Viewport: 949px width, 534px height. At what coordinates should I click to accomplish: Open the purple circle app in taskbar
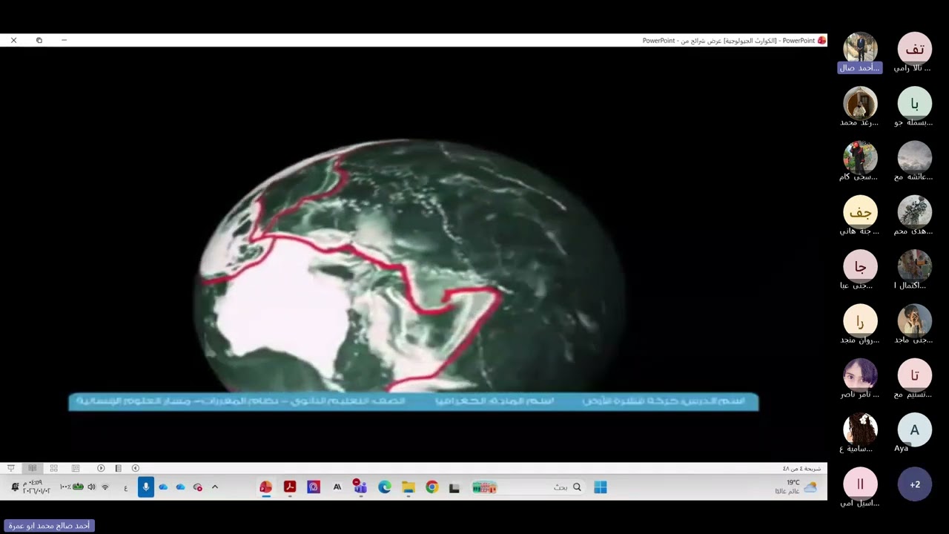tap(314, 487)
